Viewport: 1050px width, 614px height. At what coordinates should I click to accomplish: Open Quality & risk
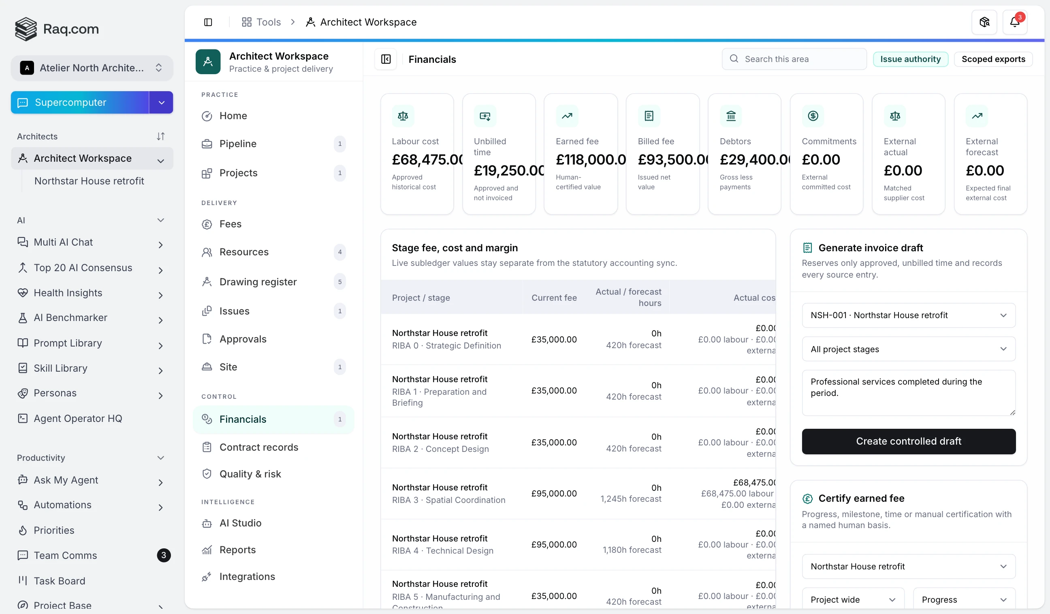tap(273, 474)
